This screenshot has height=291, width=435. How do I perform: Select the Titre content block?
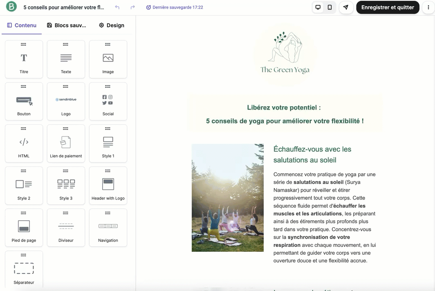pyautogui.click(x=24, y=59)
